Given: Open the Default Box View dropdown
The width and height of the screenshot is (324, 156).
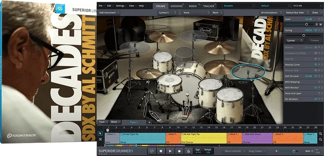Looking at the screenshot, I should pyautogui.click(x=297, y=13).
